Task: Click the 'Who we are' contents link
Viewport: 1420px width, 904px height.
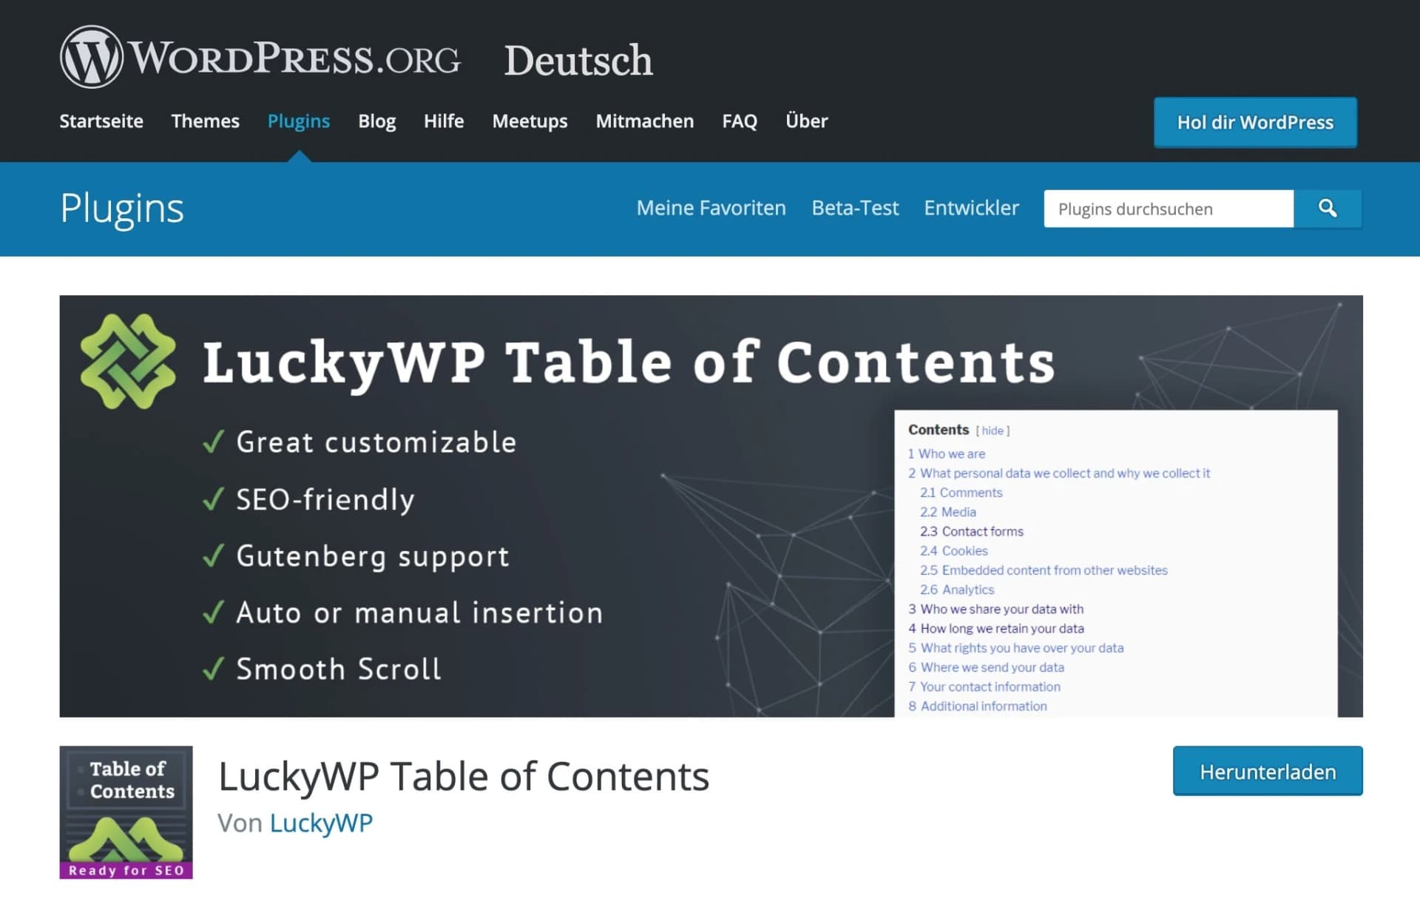Action: pos(952,453)
